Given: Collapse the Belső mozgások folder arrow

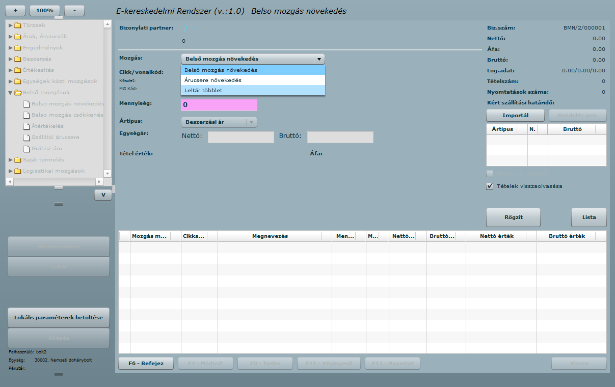Looking at the screenshot, I should click(x=11, y=92).
